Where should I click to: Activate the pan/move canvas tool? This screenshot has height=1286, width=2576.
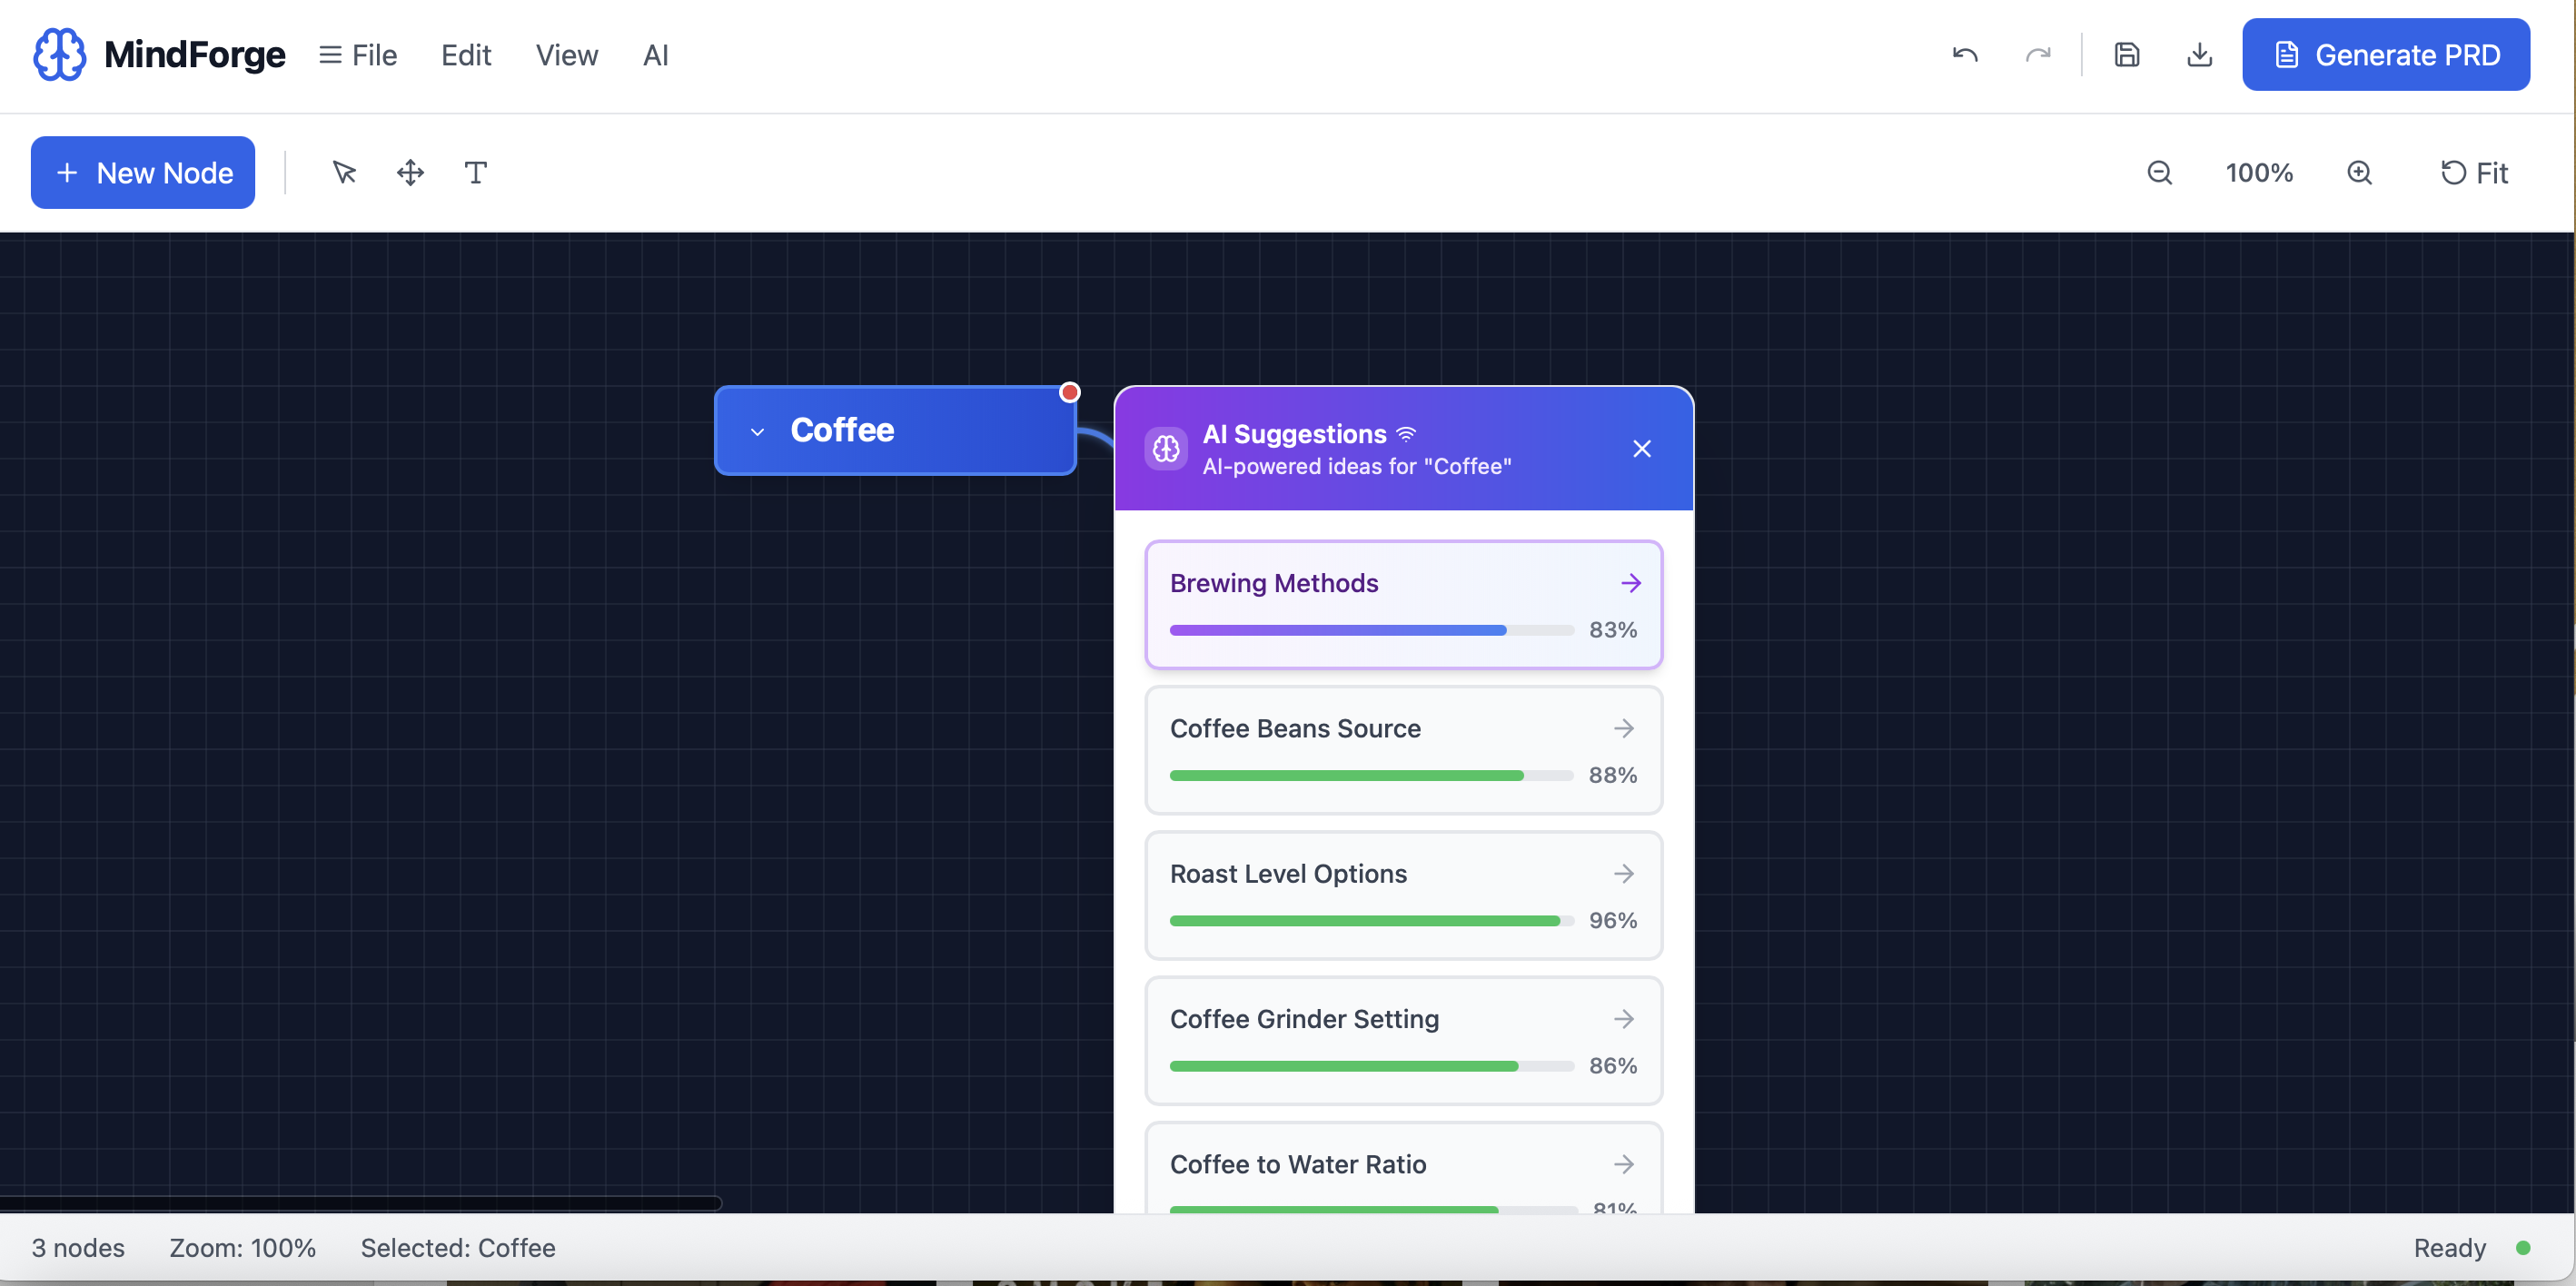point(410,172)
